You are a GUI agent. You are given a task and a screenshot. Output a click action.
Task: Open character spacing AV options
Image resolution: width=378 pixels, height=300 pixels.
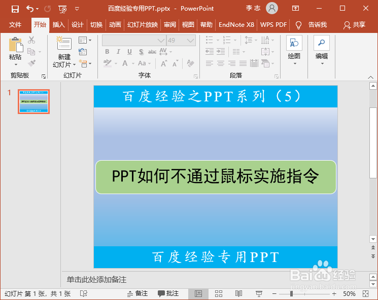click(165, 51)
